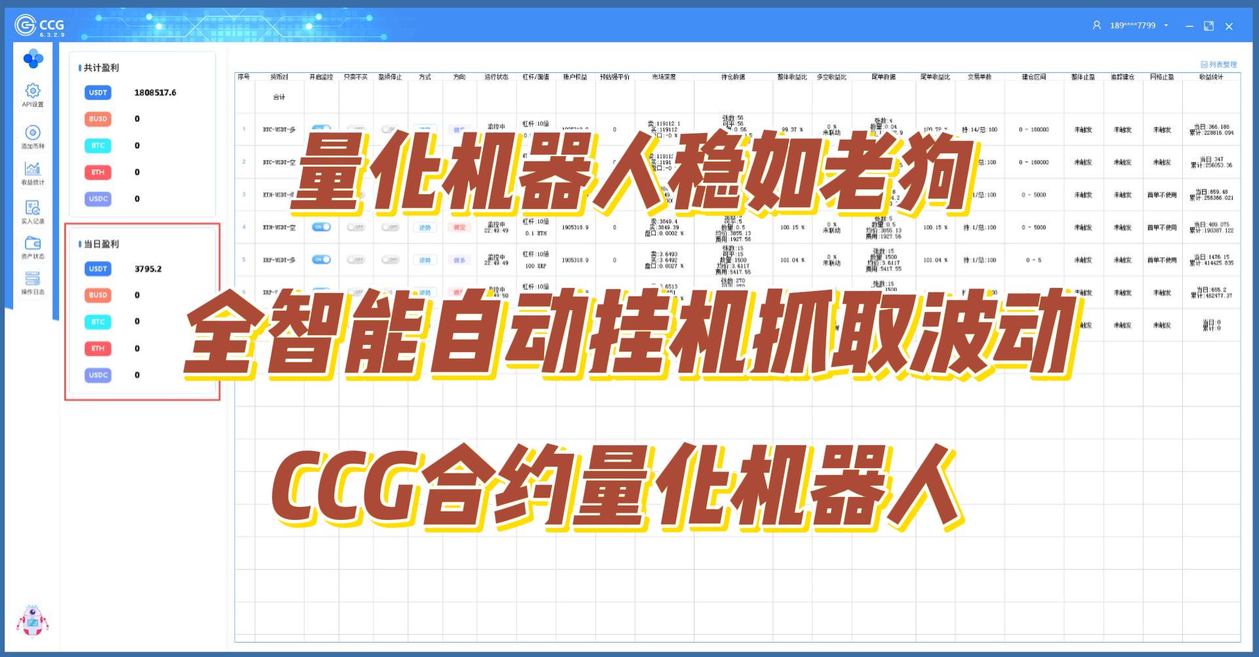This screenshot has height=657, width=1259.
Task: Click the 收益统计 column header
Action: 1211,77
